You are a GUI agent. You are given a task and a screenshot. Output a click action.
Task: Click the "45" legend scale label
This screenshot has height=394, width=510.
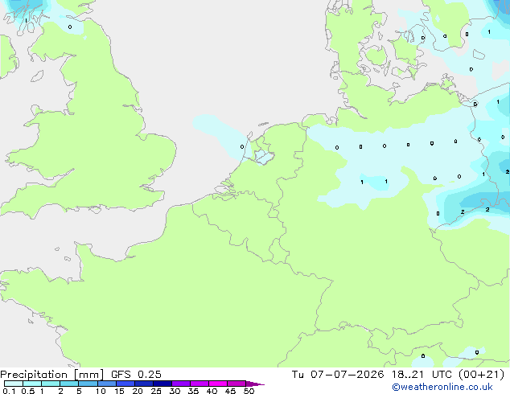tap(230, 391)
